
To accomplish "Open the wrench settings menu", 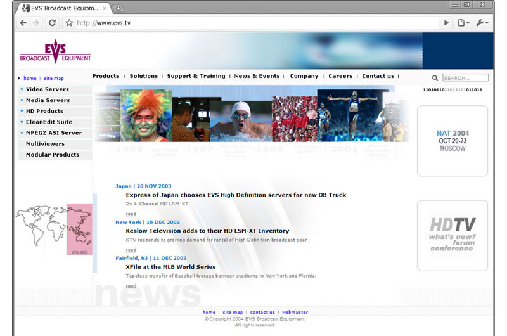I will pyautogui.click(x=482, y=23).
